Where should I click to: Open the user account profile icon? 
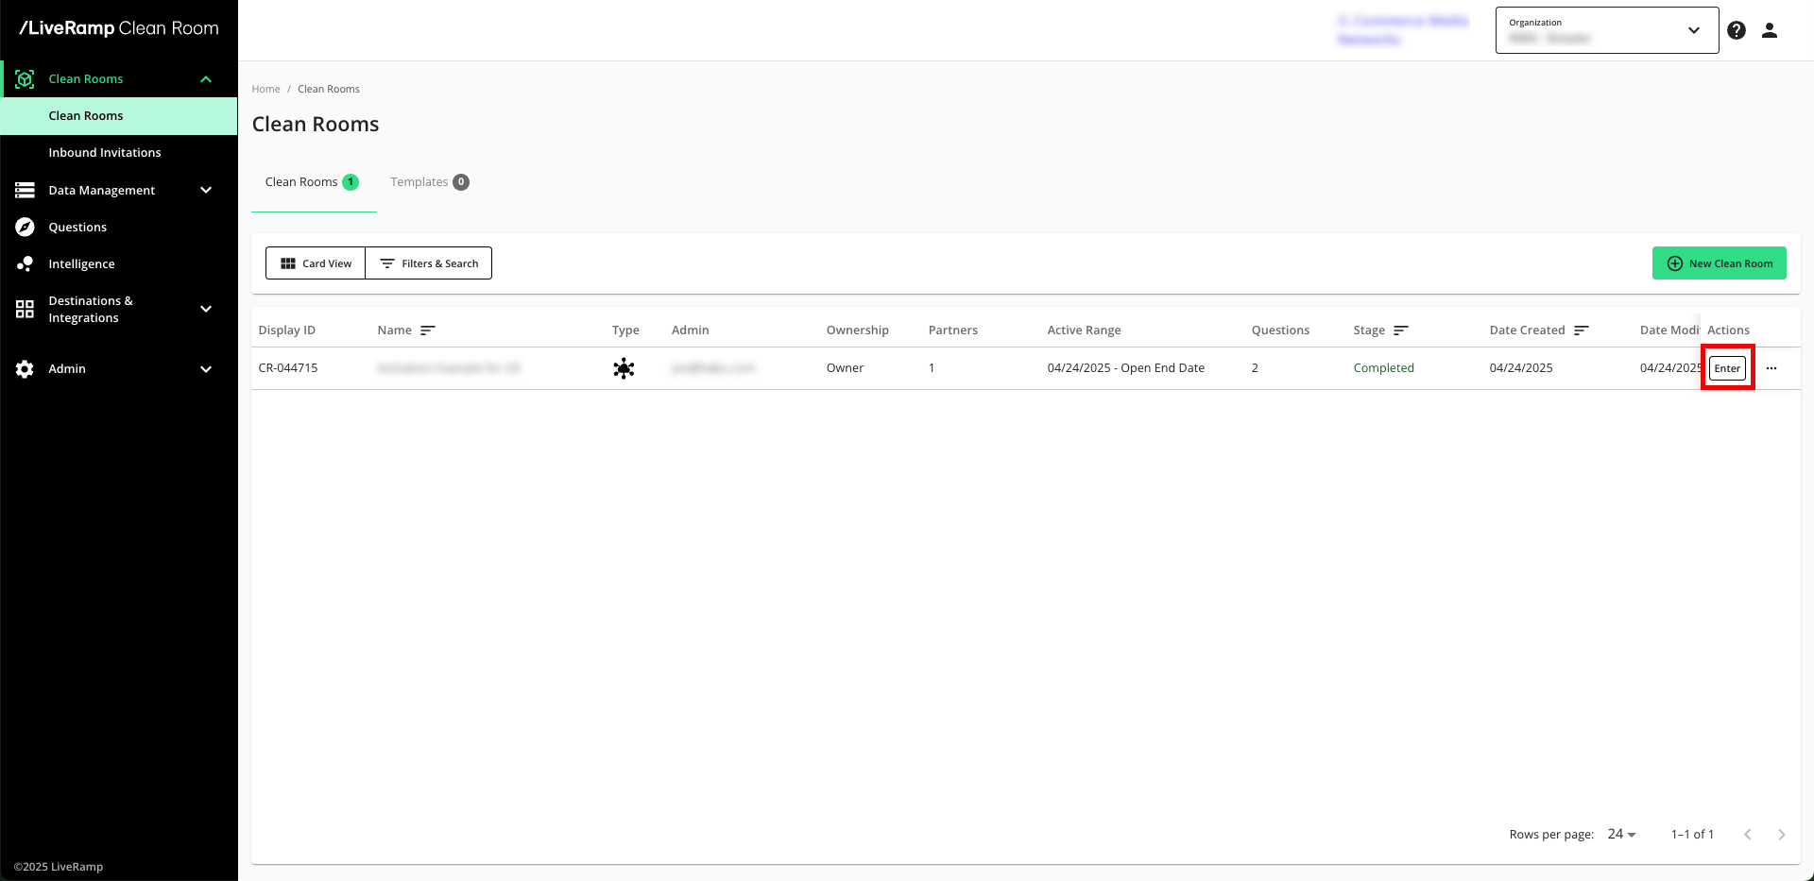[x=1770, y=30]
